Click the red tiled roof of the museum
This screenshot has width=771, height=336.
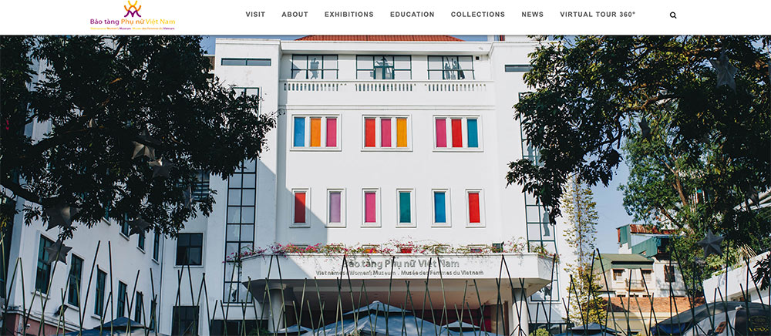[x=379, y=38]
